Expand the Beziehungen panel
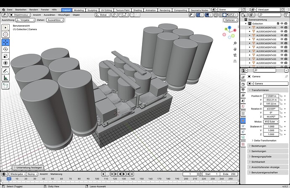The image size is (290, 188). click(268, 146)
